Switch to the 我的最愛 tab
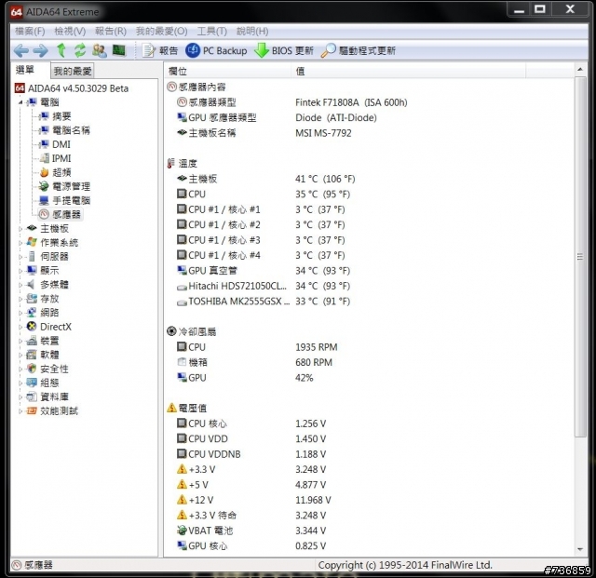Viewport: 596px width, 578px height. pyautogui.click(x=73, y=71)
